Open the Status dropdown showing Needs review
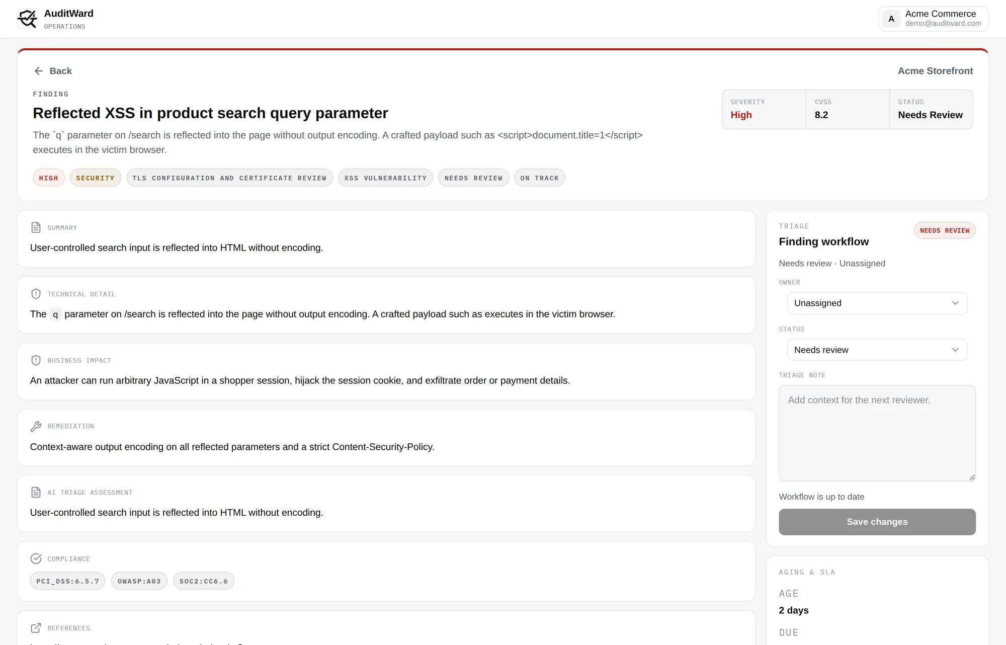 877,350
